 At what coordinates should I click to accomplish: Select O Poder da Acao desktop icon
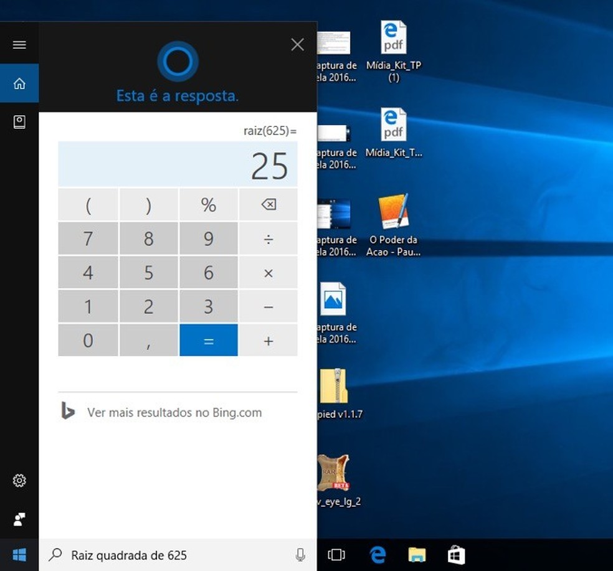(x=394, y=225)
